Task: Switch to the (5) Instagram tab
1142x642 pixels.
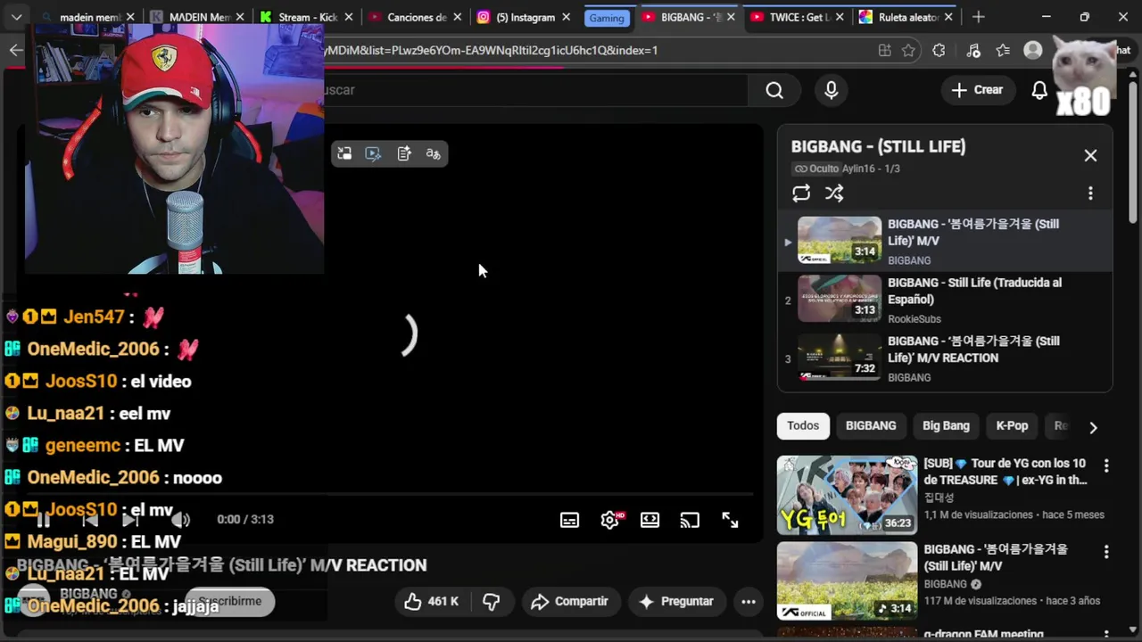Action: coord(525,17)
